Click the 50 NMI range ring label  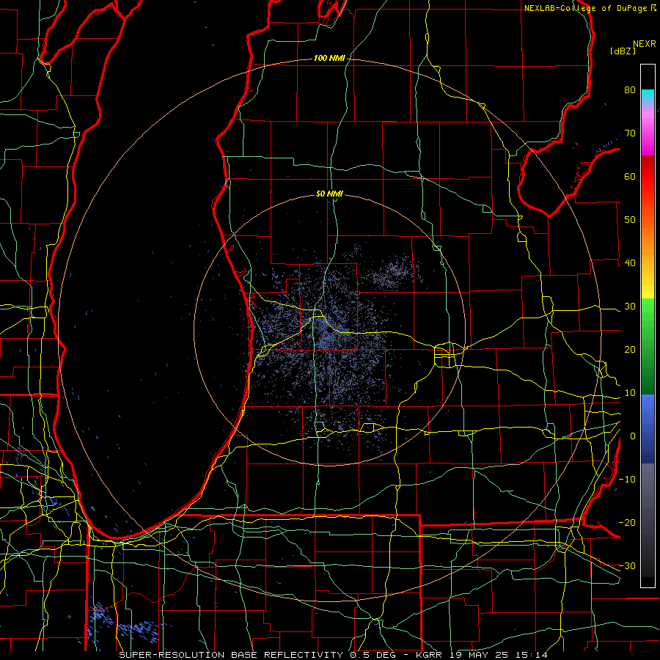point(329,194)
